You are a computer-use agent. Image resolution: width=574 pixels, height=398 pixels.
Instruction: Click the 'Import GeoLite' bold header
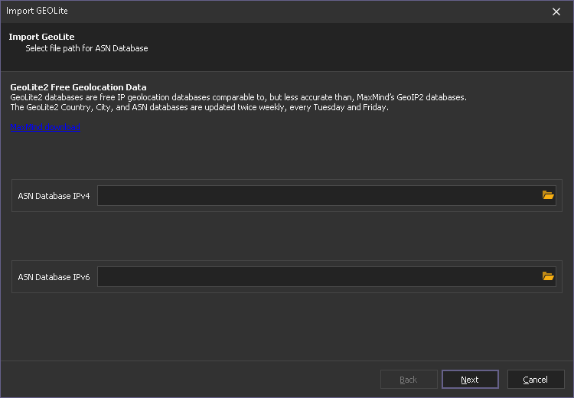(x=42, y=37)
